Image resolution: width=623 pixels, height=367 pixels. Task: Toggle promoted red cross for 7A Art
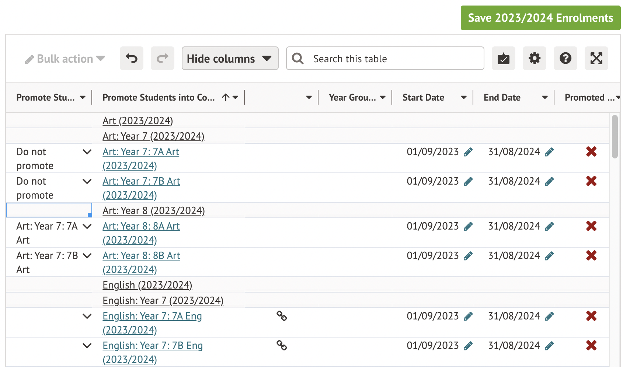pyautogui.click(x=591, y=151)
